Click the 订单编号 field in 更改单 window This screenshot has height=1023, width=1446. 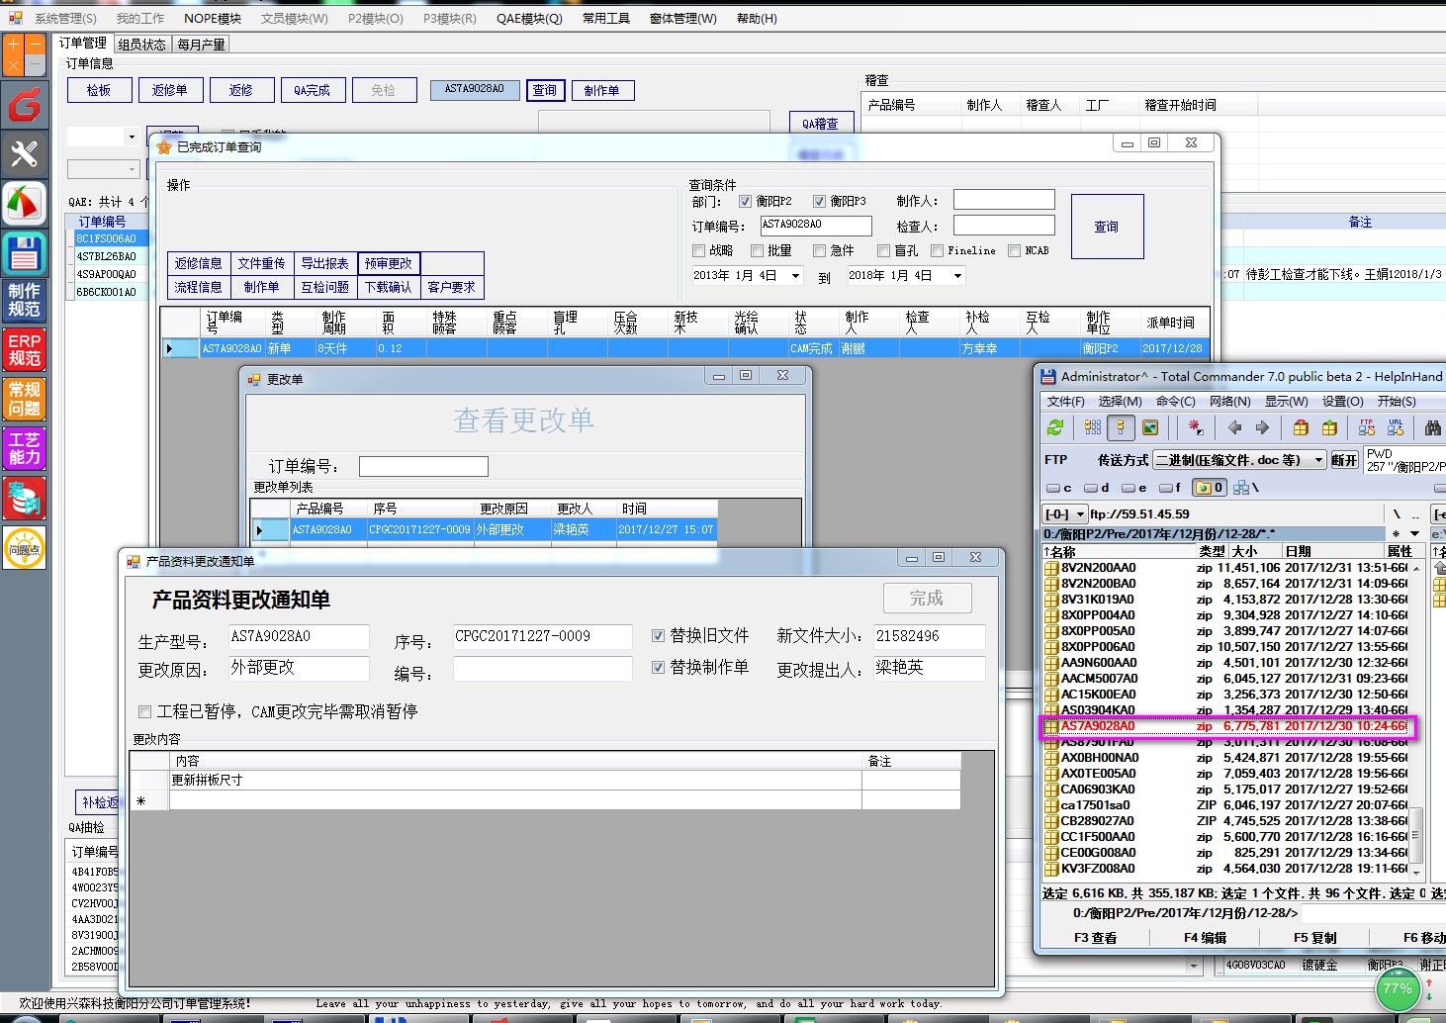(423, 466)
